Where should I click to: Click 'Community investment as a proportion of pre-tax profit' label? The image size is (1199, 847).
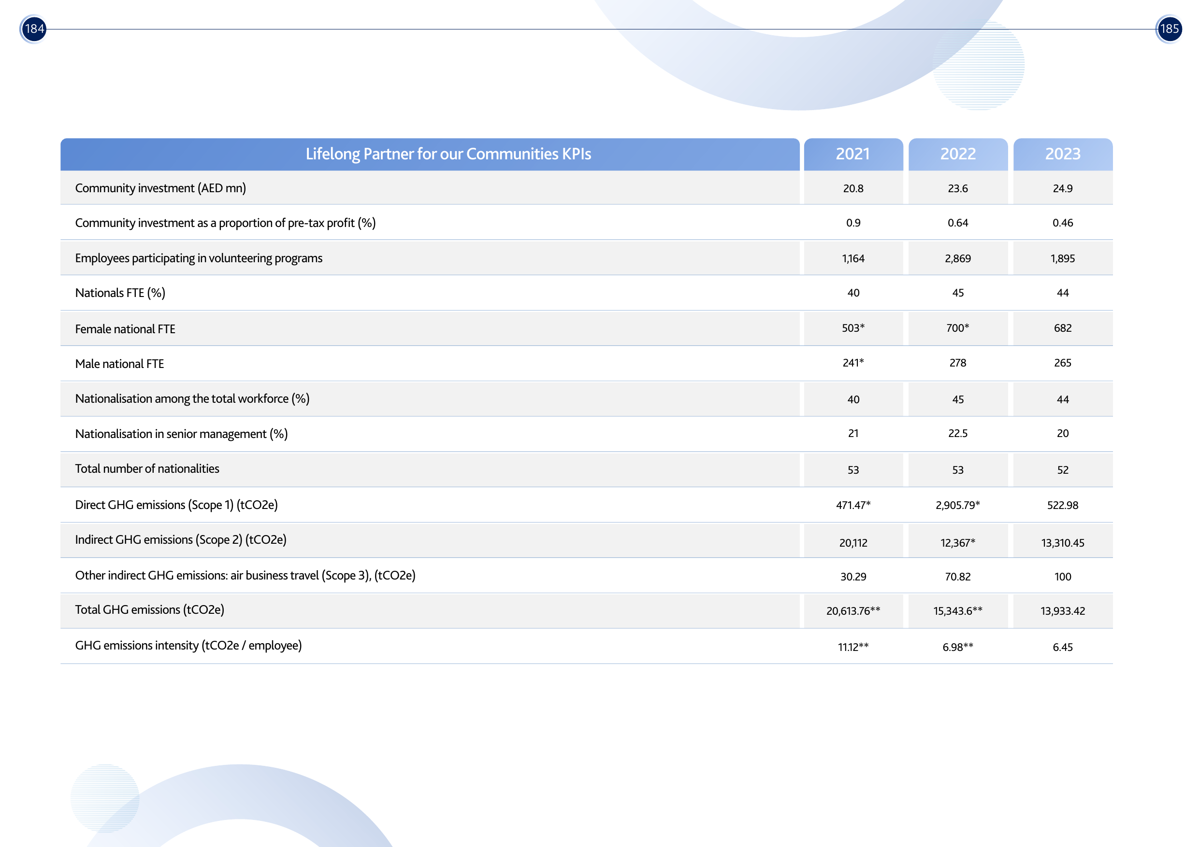pyautogui.click(x=225, y=223)
